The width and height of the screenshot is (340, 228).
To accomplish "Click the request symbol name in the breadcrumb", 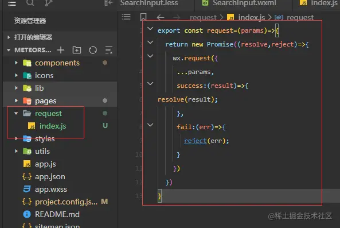I will point(300,17).
